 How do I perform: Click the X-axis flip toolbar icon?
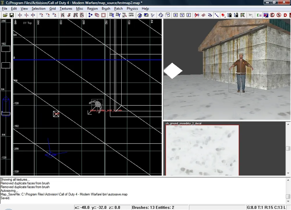(20, 15)
